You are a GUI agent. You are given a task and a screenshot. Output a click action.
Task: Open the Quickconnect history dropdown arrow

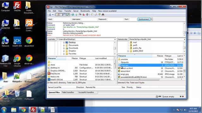[152, 19]
